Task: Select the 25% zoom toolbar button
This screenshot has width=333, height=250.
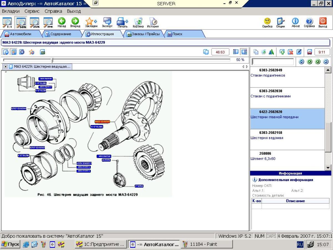Action: click(35, 23)
